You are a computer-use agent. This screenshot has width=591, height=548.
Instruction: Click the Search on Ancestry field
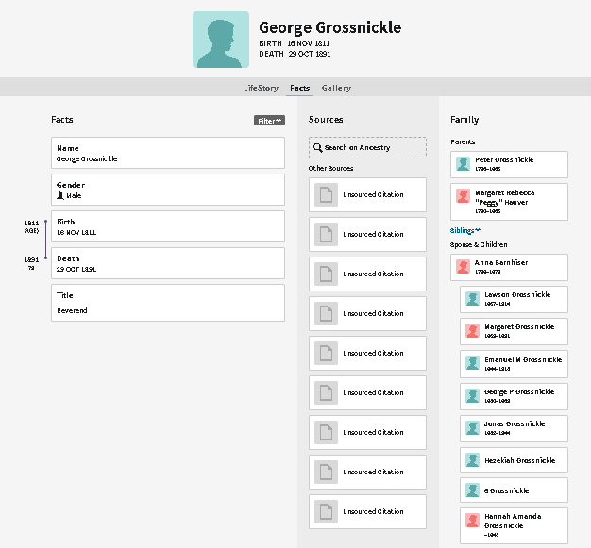click(367, 148)
